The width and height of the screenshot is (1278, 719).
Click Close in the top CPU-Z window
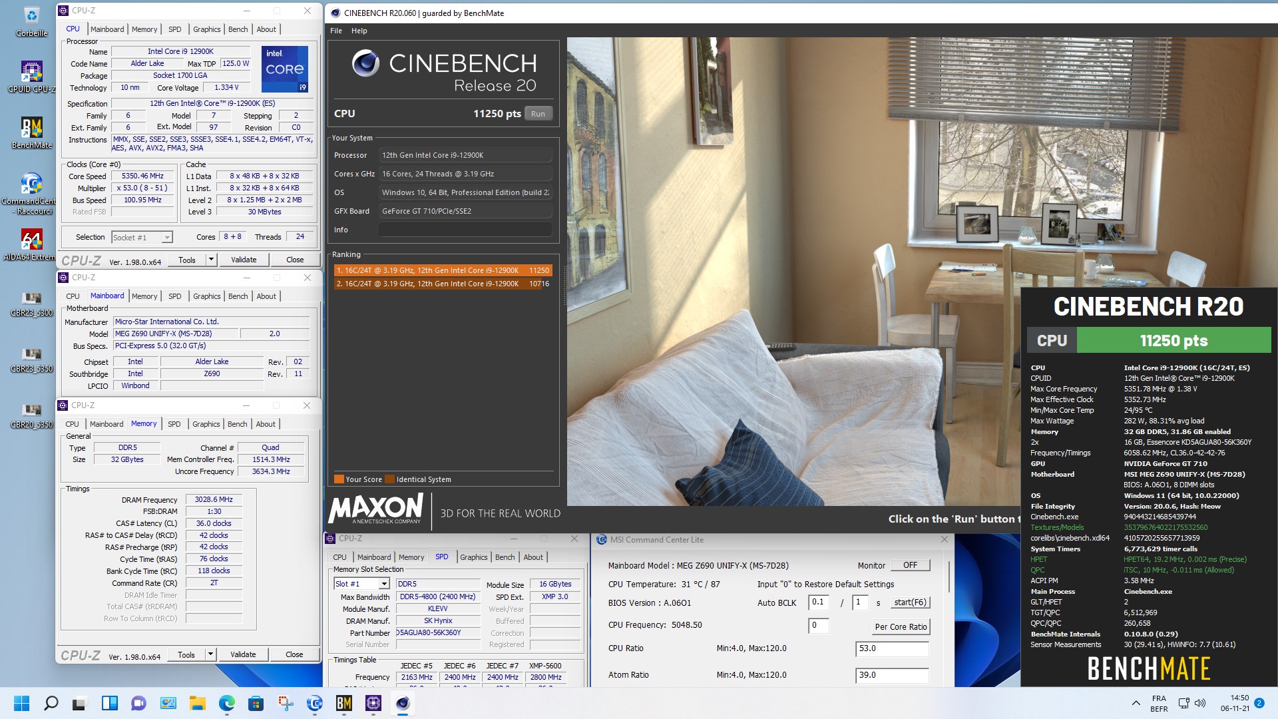pyautogui.click(x=295, y=260)
